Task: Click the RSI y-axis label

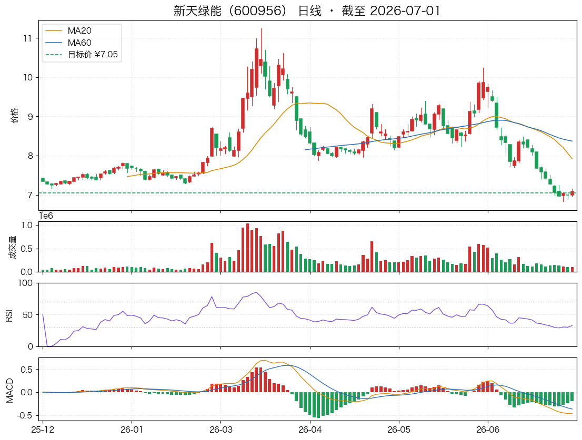Action: point(9,315)
